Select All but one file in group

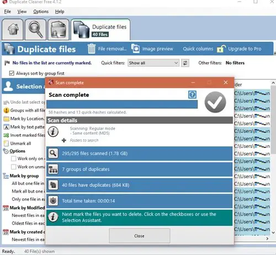click(x=28, y=183)
